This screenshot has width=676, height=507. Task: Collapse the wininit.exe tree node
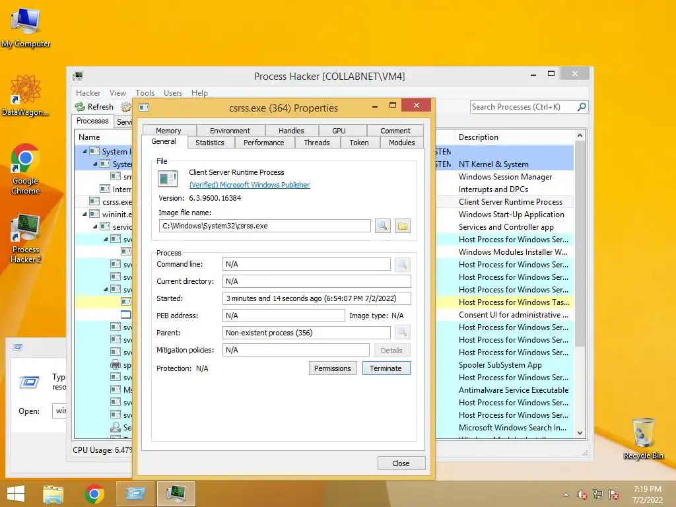click(x=84, y=214)
